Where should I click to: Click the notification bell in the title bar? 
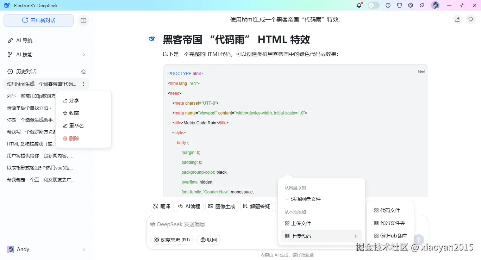click(x=359, y=5)
